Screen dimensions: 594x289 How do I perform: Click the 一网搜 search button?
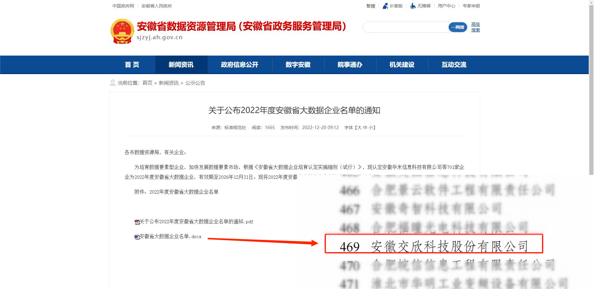[x=458, y=27]
